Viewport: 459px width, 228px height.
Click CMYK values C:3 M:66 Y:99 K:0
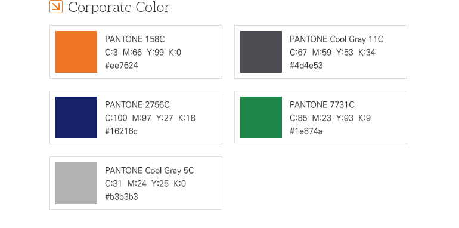click(x=143, y=53)
